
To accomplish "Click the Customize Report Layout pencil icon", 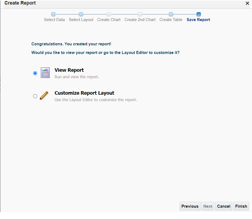I will (x=44, y=96).
